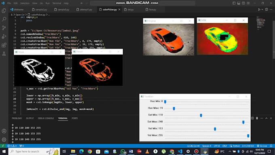Click the Ln 28, Col 44 status
This screenshot has height=155, width=275.
193,146
